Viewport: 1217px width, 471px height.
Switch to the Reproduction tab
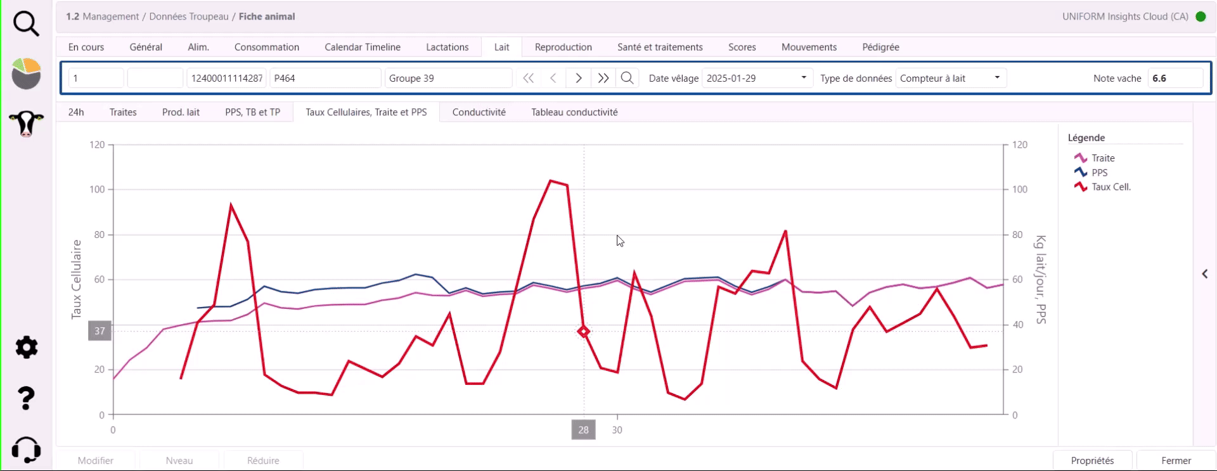(x=563, y=47)
